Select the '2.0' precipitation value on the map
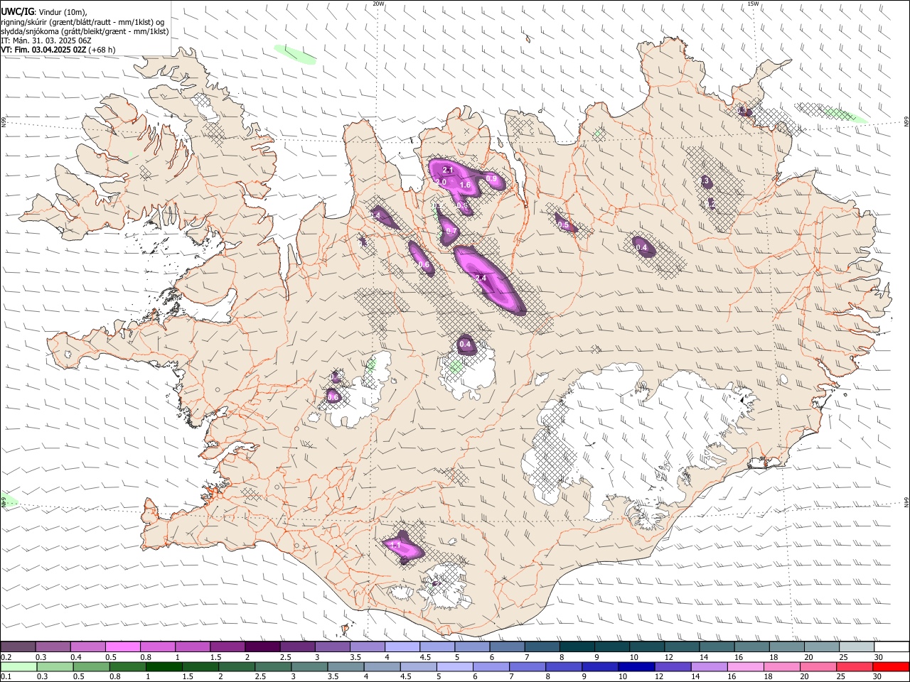 441,183
